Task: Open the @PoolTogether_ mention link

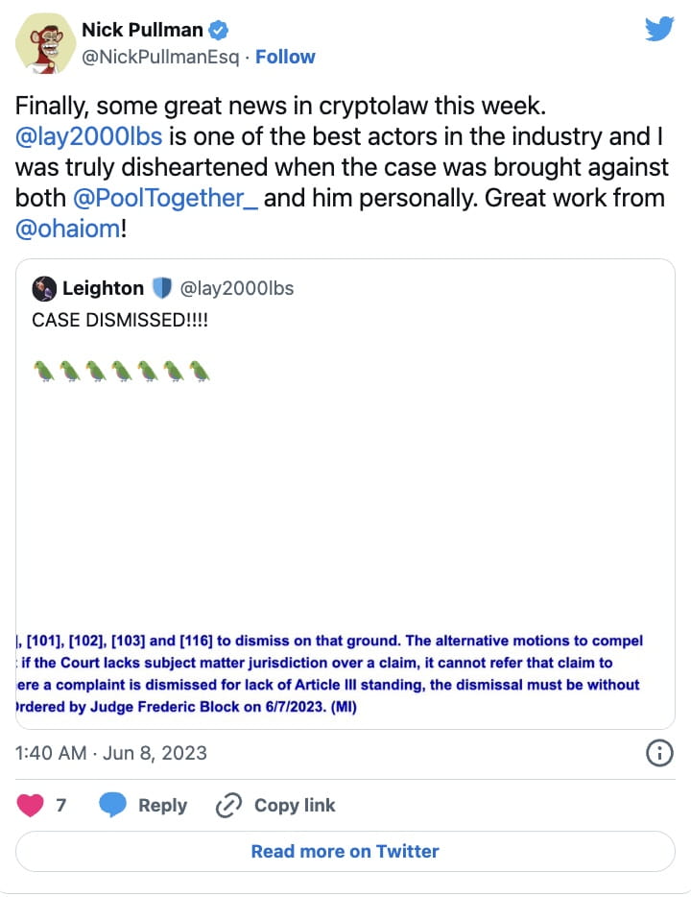Action: [x=165, y=199]
